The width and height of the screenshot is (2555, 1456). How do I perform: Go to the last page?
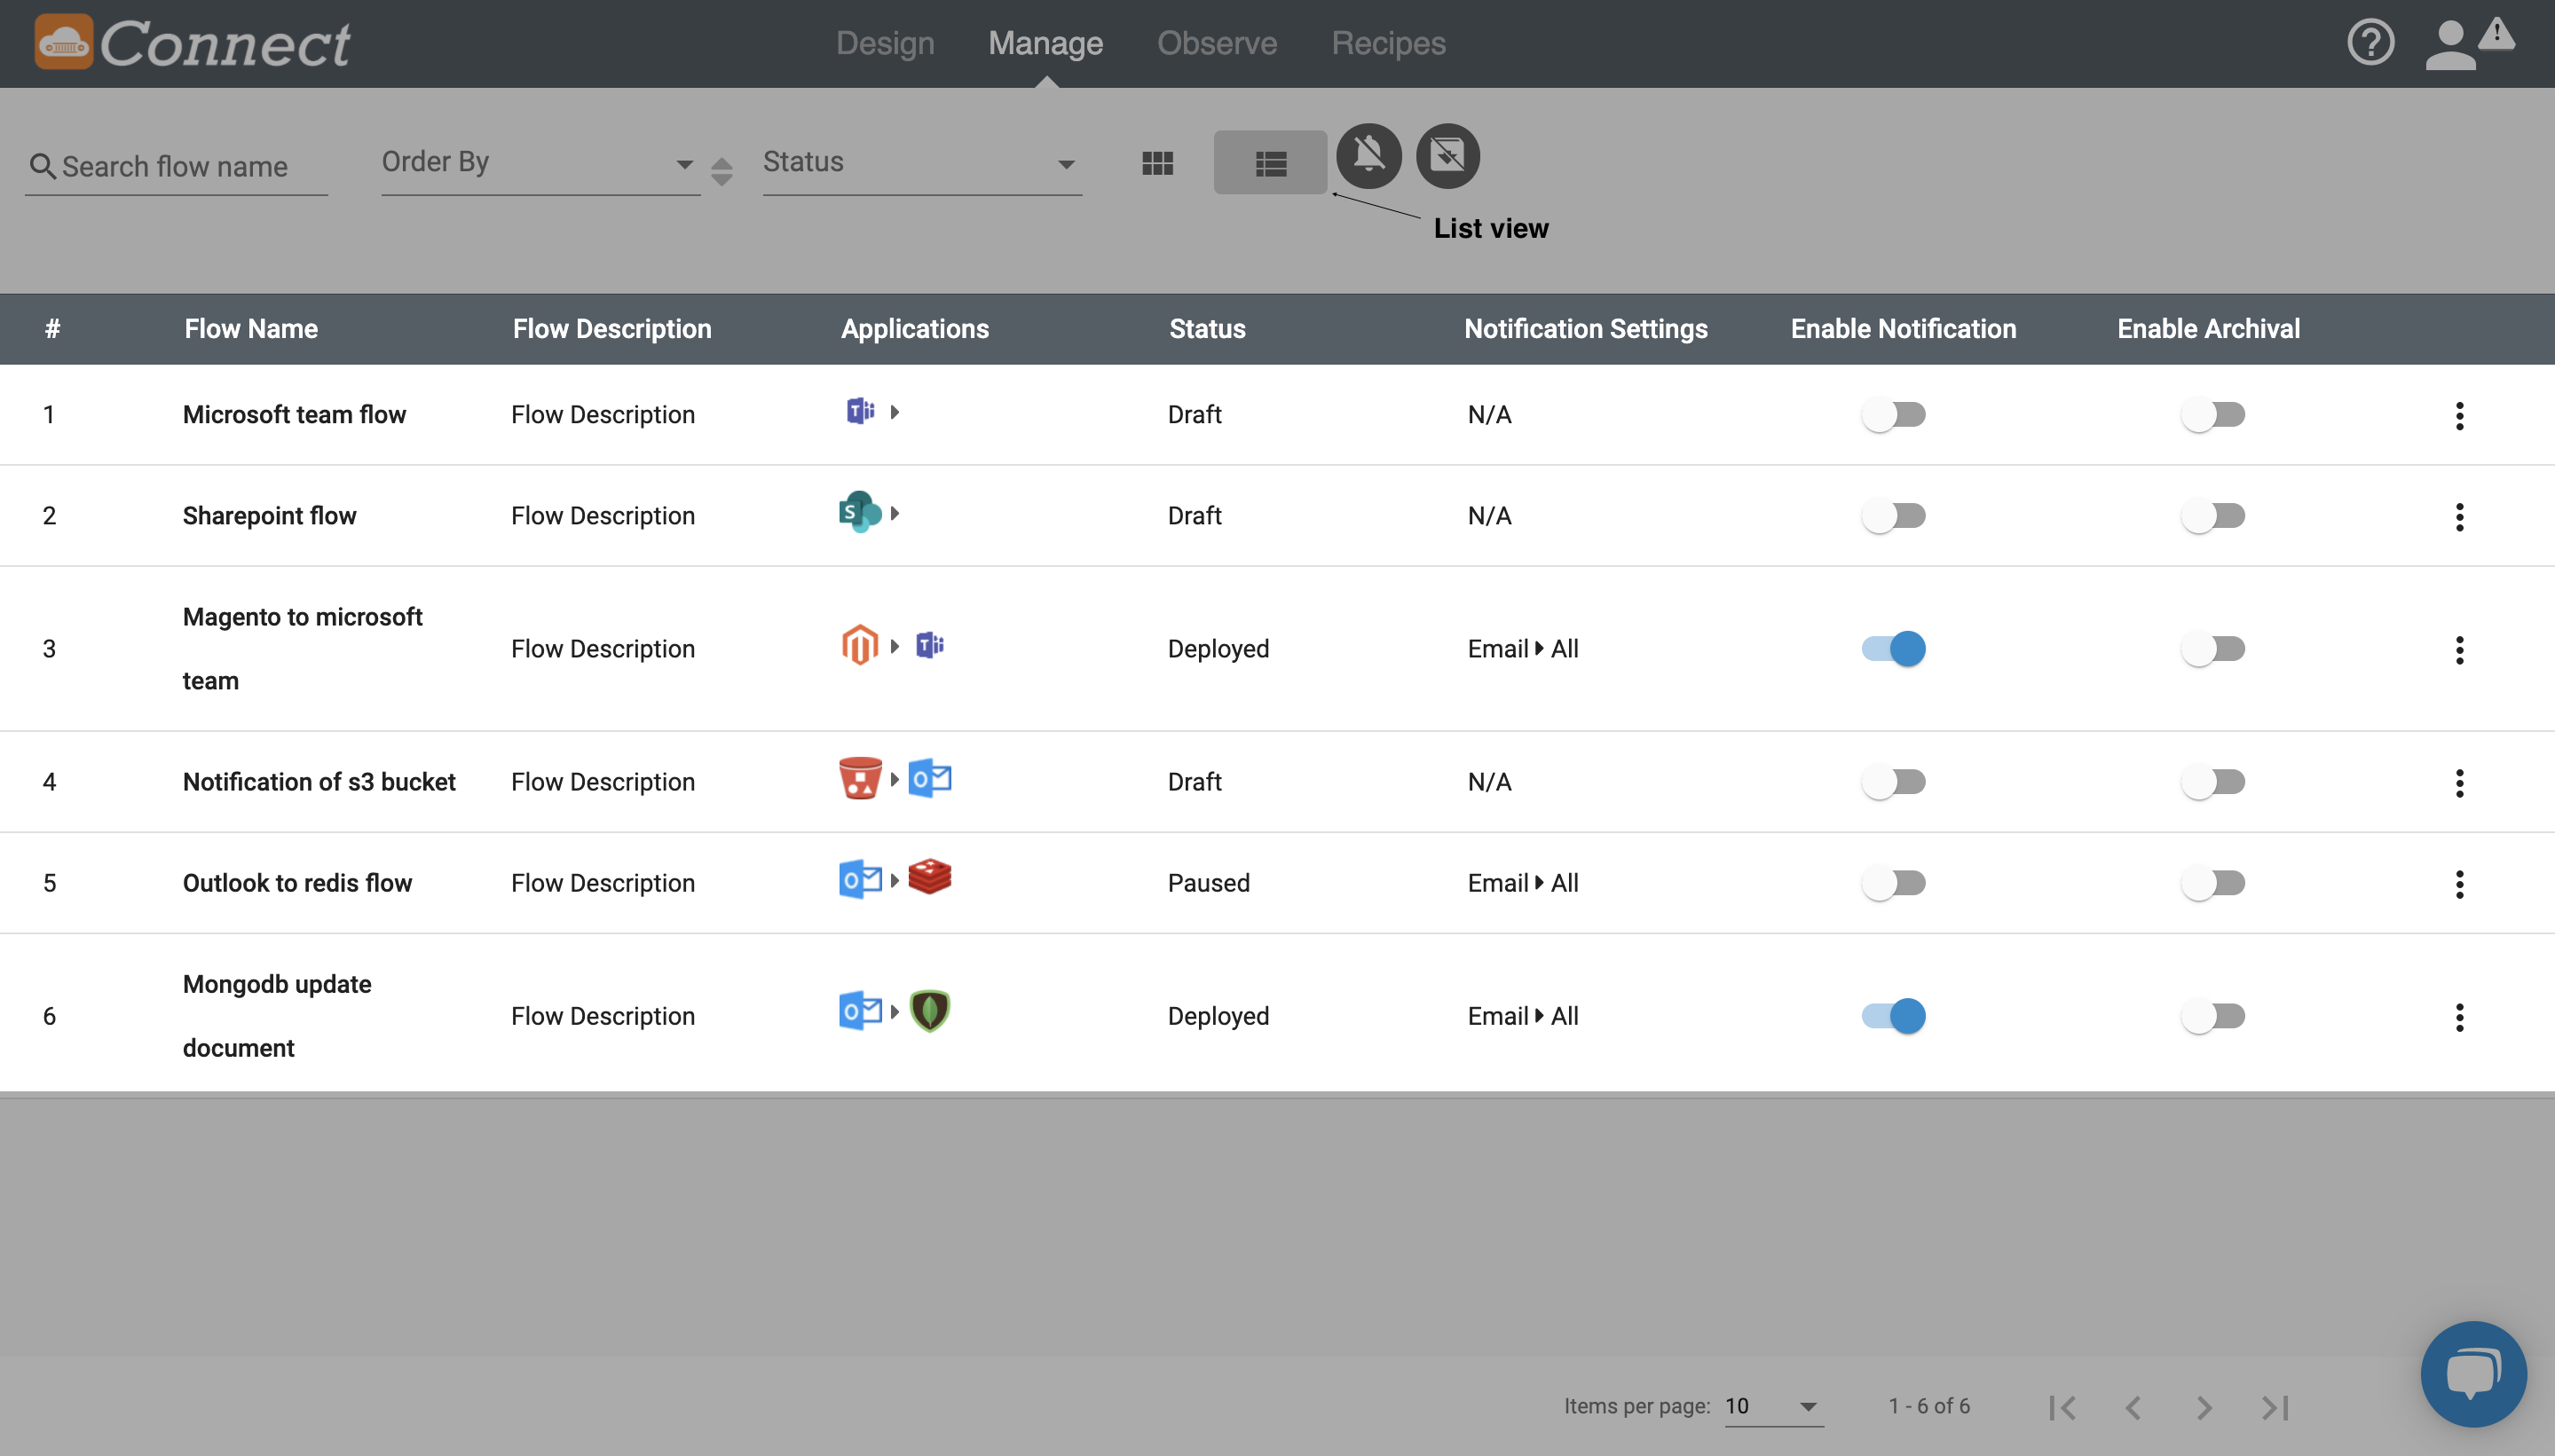[x=2275, y=1407]
